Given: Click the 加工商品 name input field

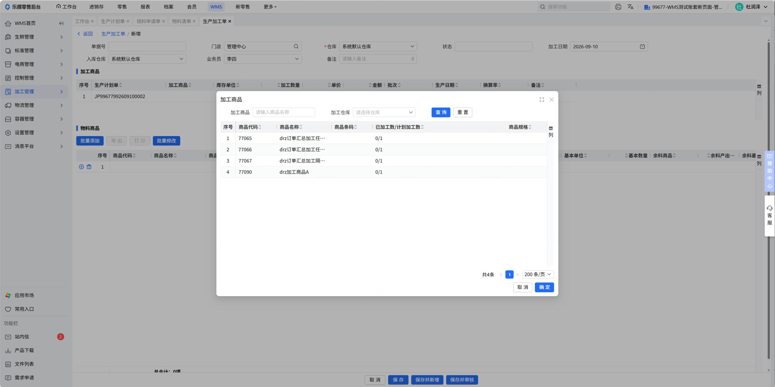Looking at the screenshot, I should (x=284, y=112).
